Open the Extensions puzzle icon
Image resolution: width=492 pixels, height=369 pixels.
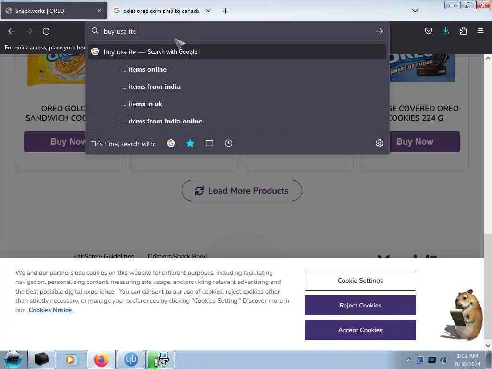coord(463,31)
